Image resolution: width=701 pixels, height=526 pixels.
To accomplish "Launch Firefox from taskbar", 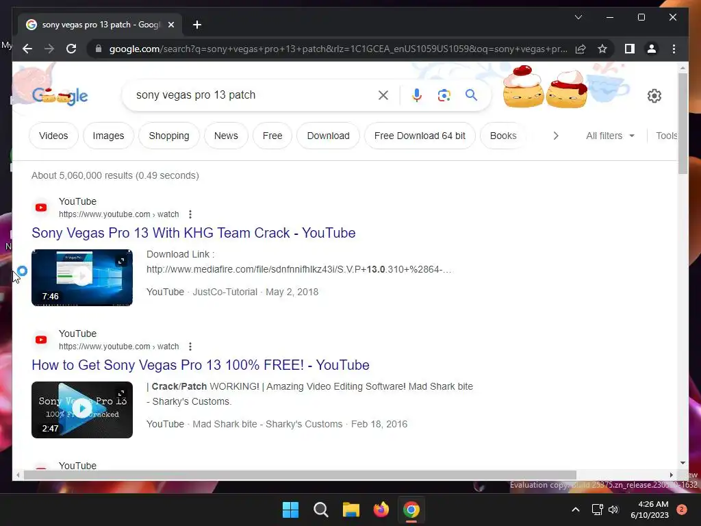I will [x=381, y=510].
